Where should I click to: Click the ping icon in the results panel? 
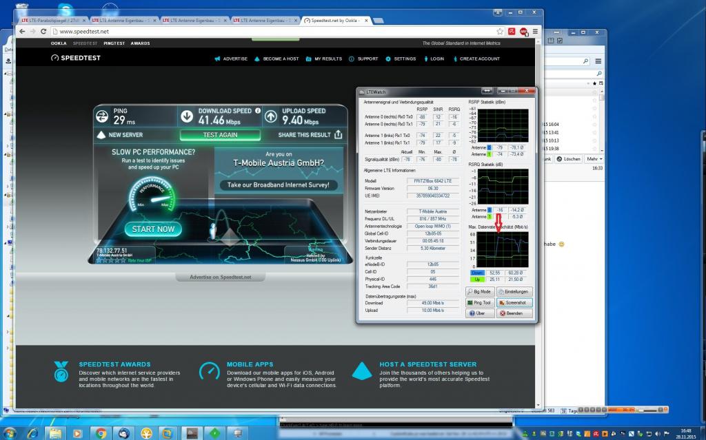pos(102,116)
